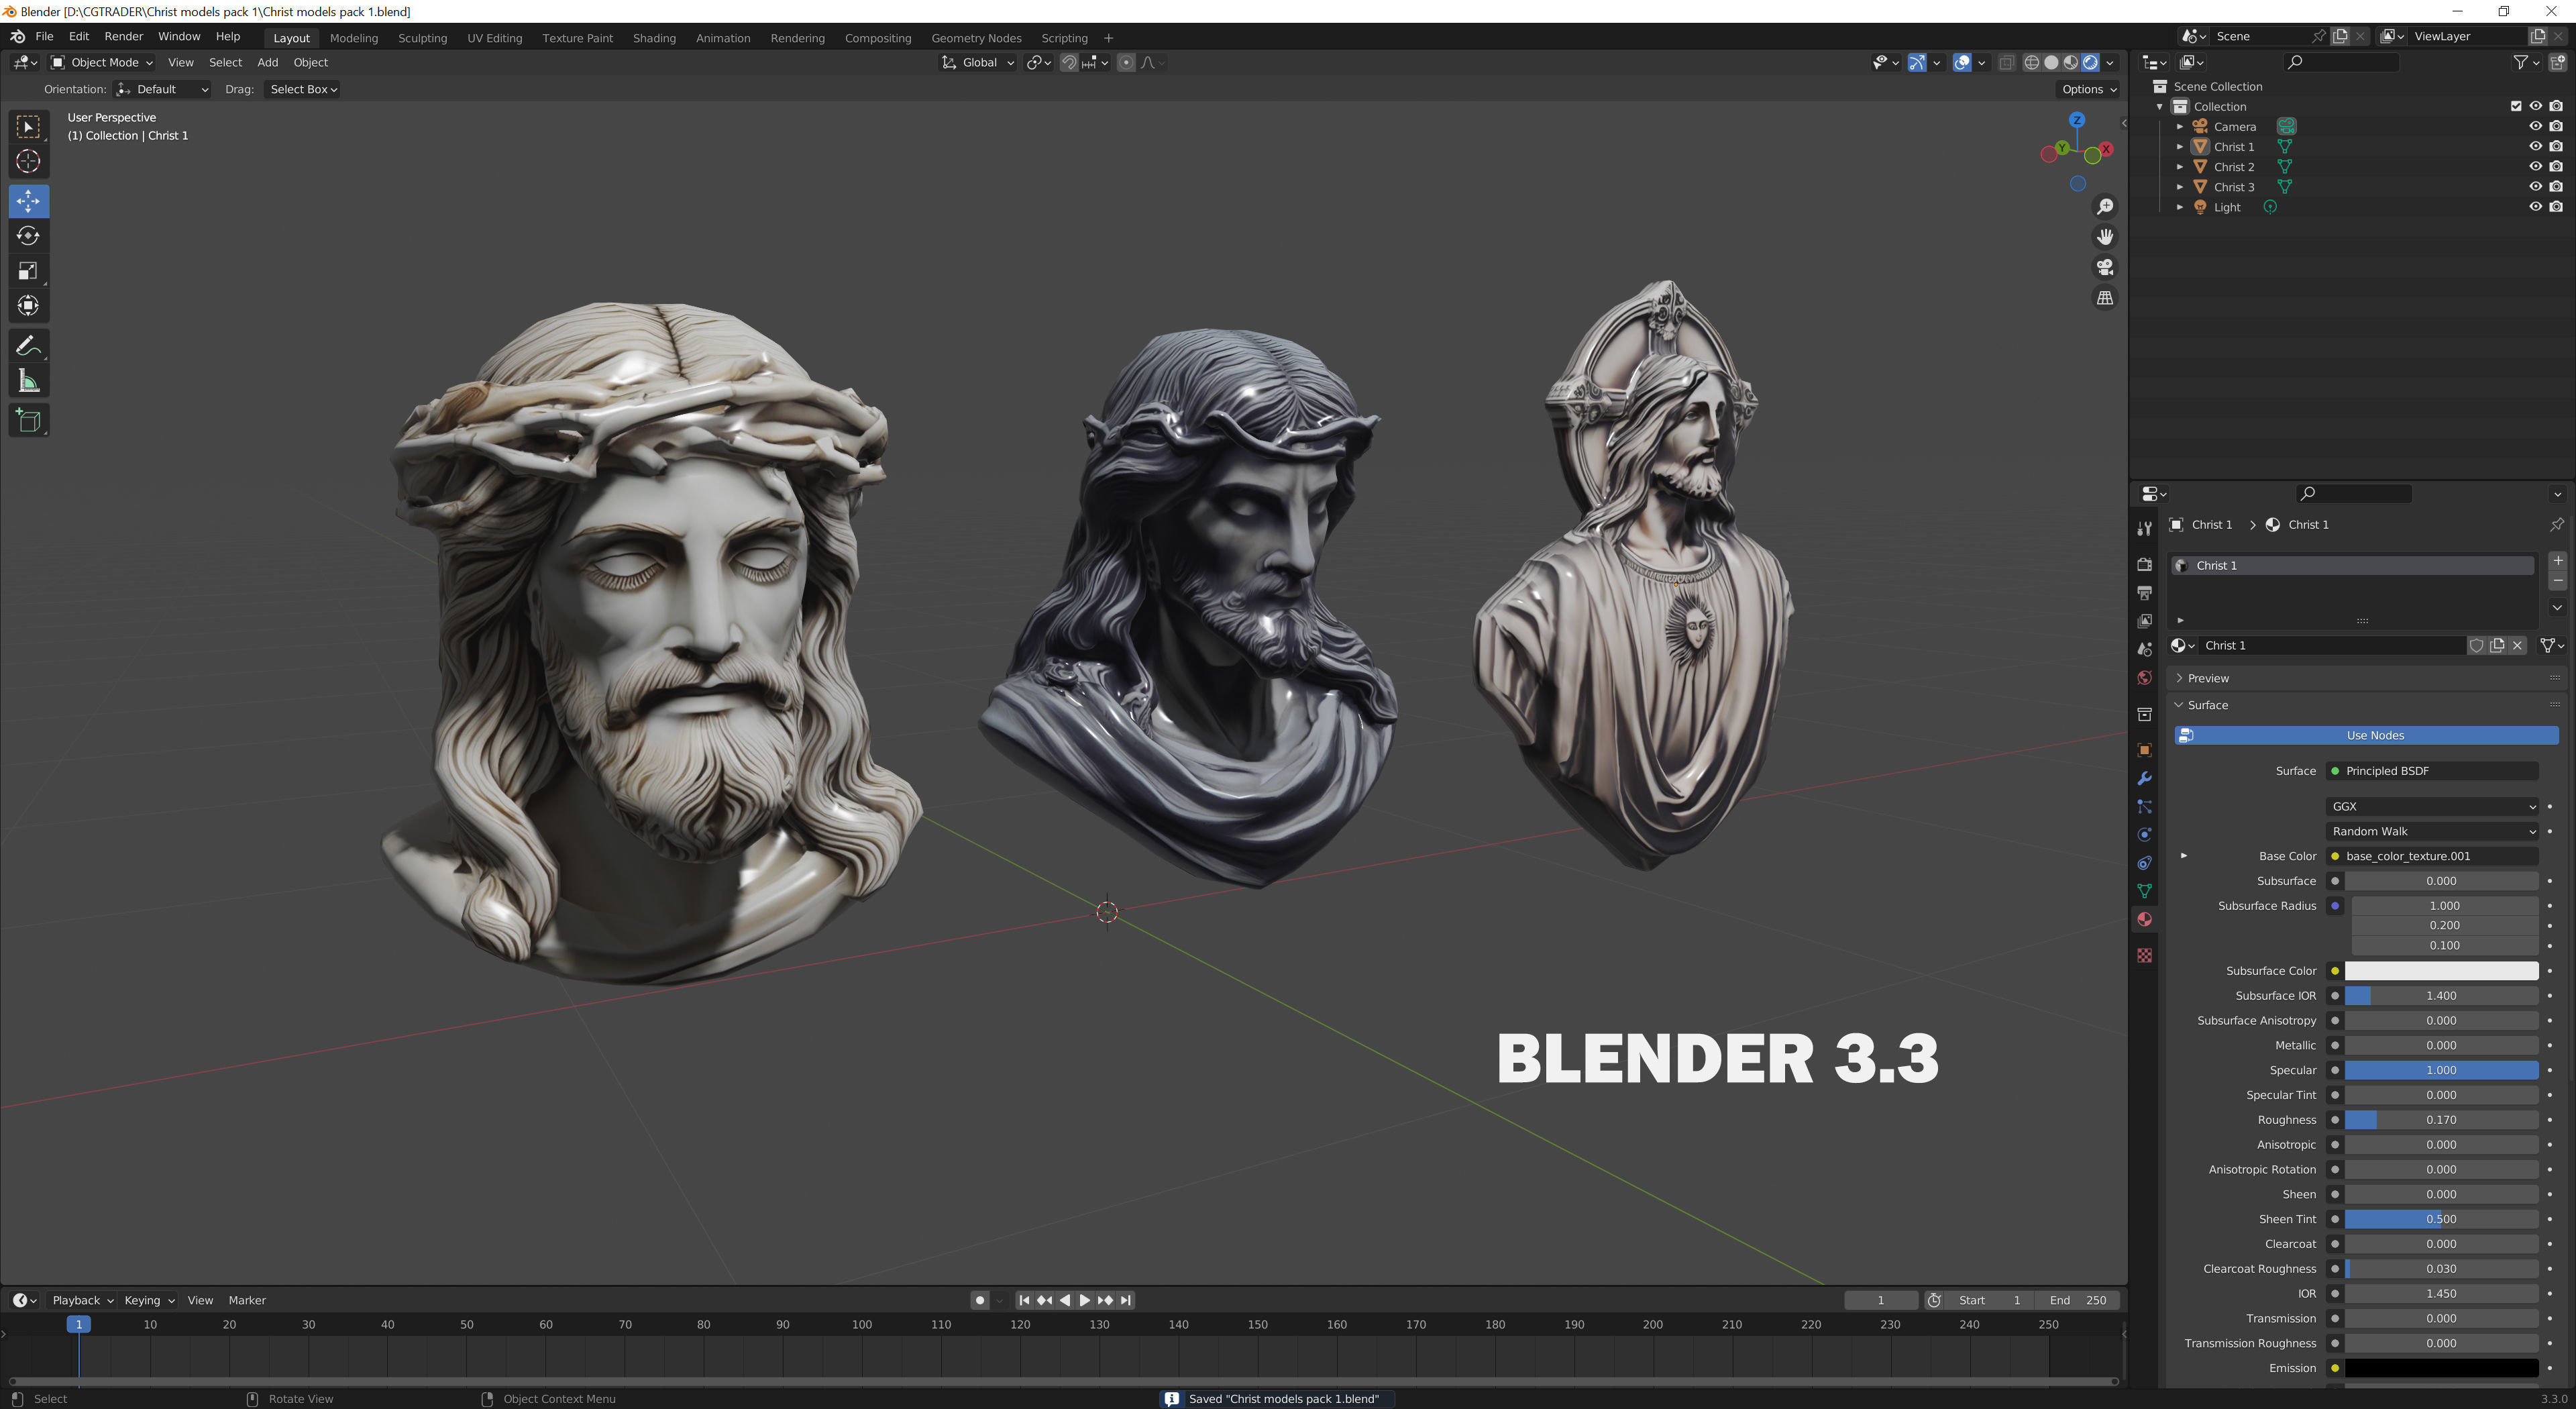Select the Cursor tool in toolbar
Viewport: 2576px width, 1409px height.
pyautogui.click(x=28, y=161)
